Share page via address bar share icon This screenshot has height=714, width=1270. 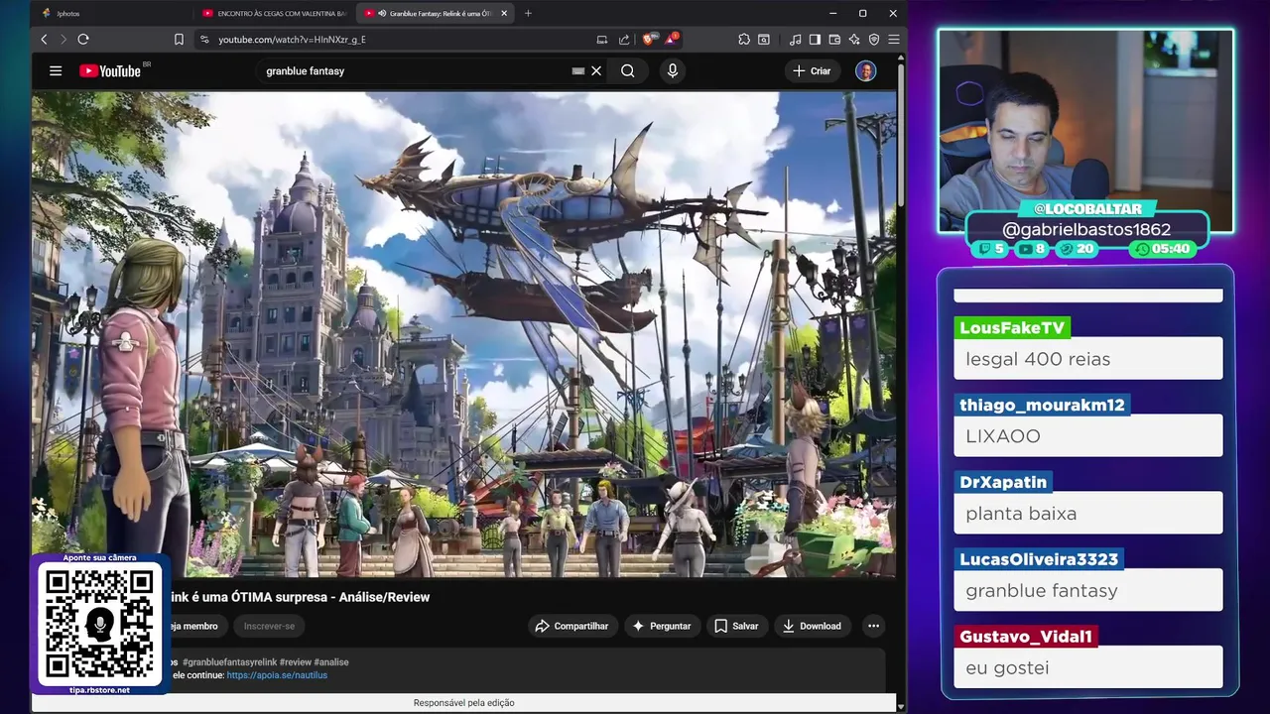[x=624, y=40]
